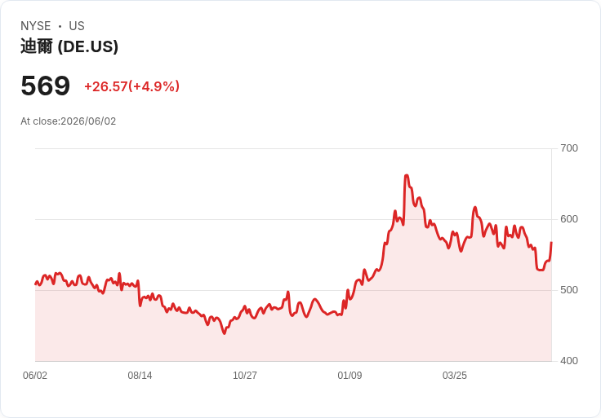The width and height of the screenshot is (601, 418).
Task: Click the +26.57(+4.9%) change figure
Action: (131, 86)
